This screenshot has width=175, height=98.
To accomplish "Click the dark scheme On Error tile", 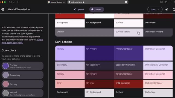I will 99,84.
